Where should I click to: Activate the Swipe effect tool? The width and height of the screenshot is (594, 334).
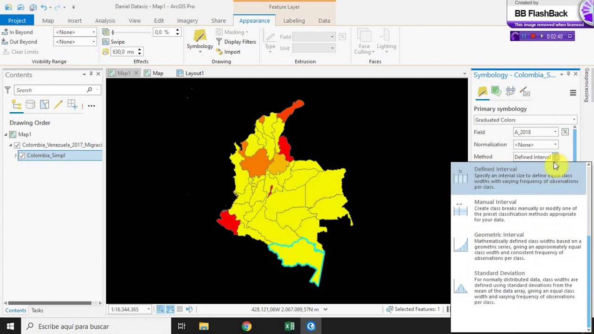[113, 42]
